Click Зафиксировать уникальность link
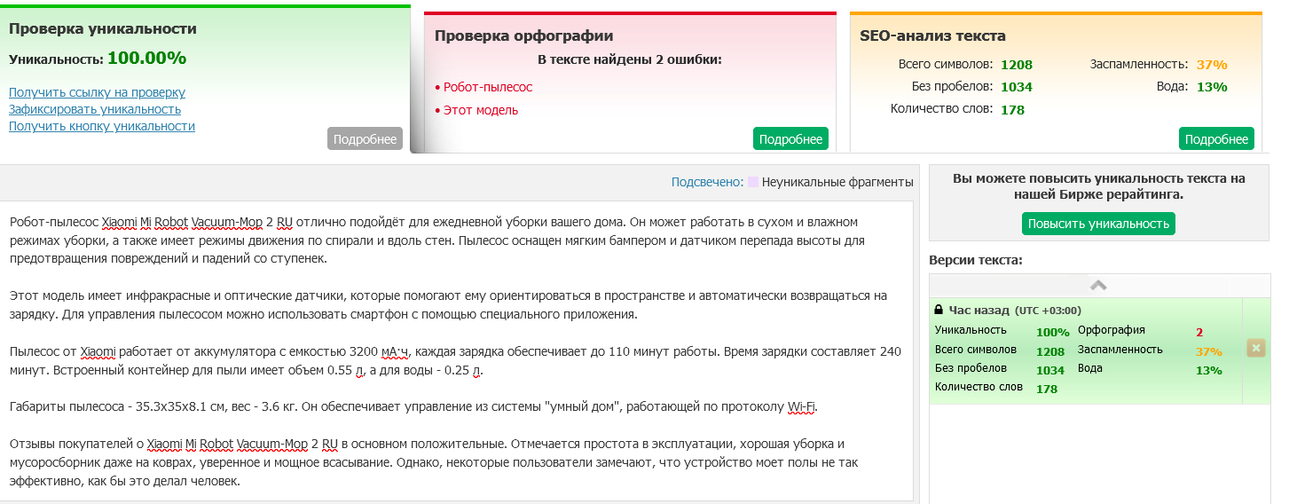The width and height of the screenshot is (1289, 504). point(95,109)
